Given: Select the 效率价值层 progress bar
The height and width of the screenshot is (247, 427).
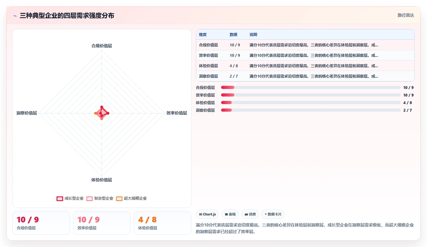Looking at the screenshot, I should click(x=311, y=95).
